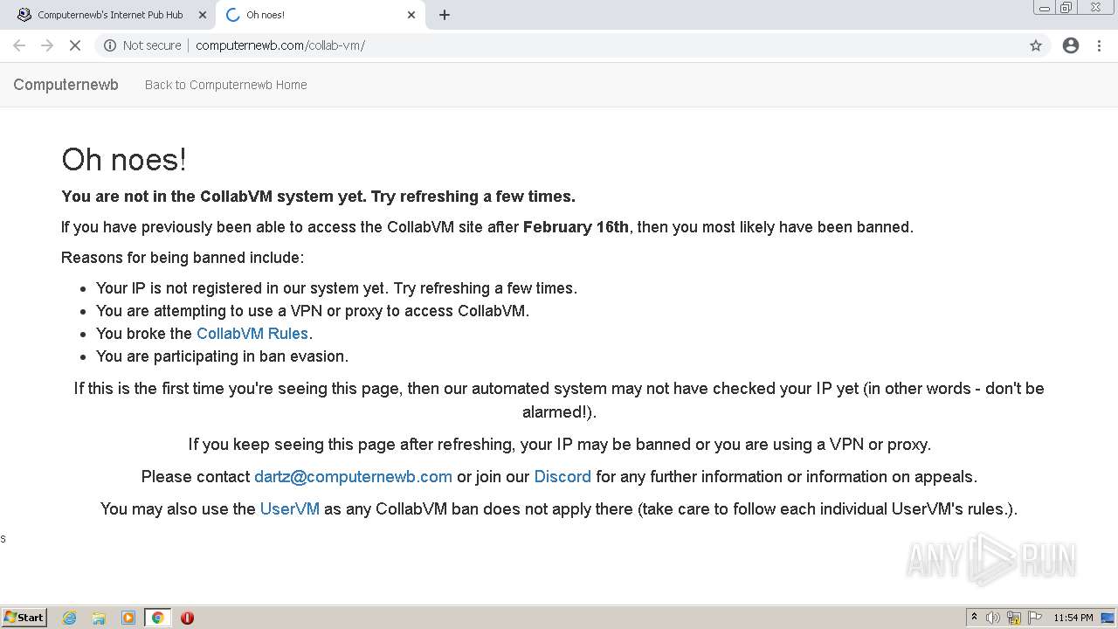Open the Chrome three-dot menu
Viewport: 1118px width, 629px height.
click(x=1100, y=45)
